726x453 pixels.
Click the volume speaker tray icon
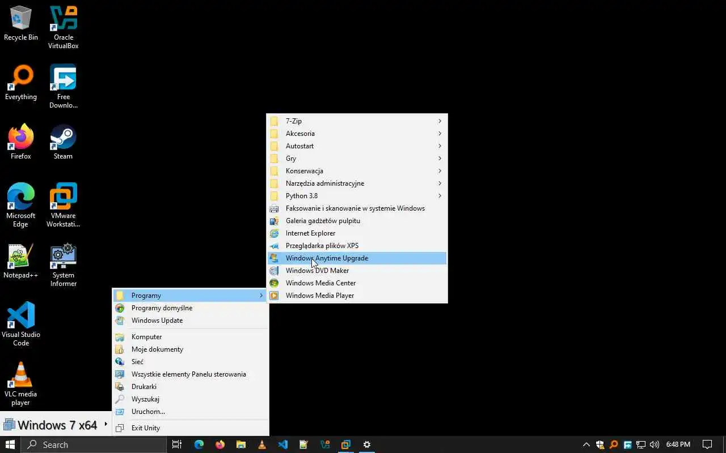(655, 445)
